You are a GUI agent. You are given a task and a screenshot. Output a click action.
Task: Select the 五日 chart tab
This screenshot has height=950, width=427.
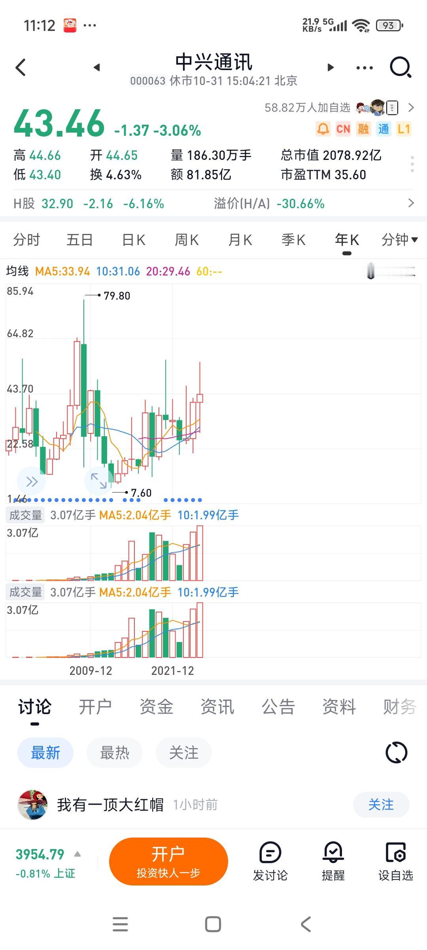80,240
